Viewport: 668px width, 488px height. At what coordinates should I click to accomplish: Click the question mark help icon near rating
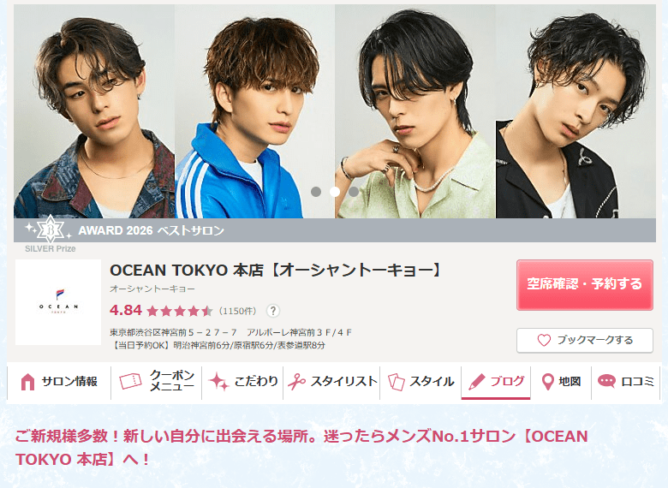pyautogui.click(x=273, y=311)
